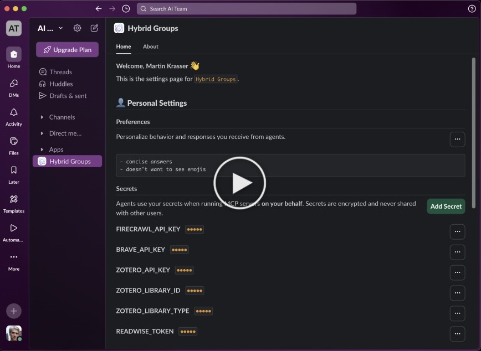This screenshot has height=351, width=481.
Task: Open ZOTERO_LIBRARY_ID options menu
Action: click(x=457, y=293)
